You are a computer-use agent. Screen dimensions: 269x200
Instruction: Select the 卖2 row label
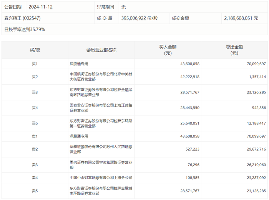click(35, 149)
